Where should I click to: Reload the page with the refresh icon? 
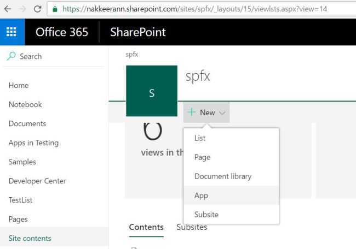pos(37,9)
